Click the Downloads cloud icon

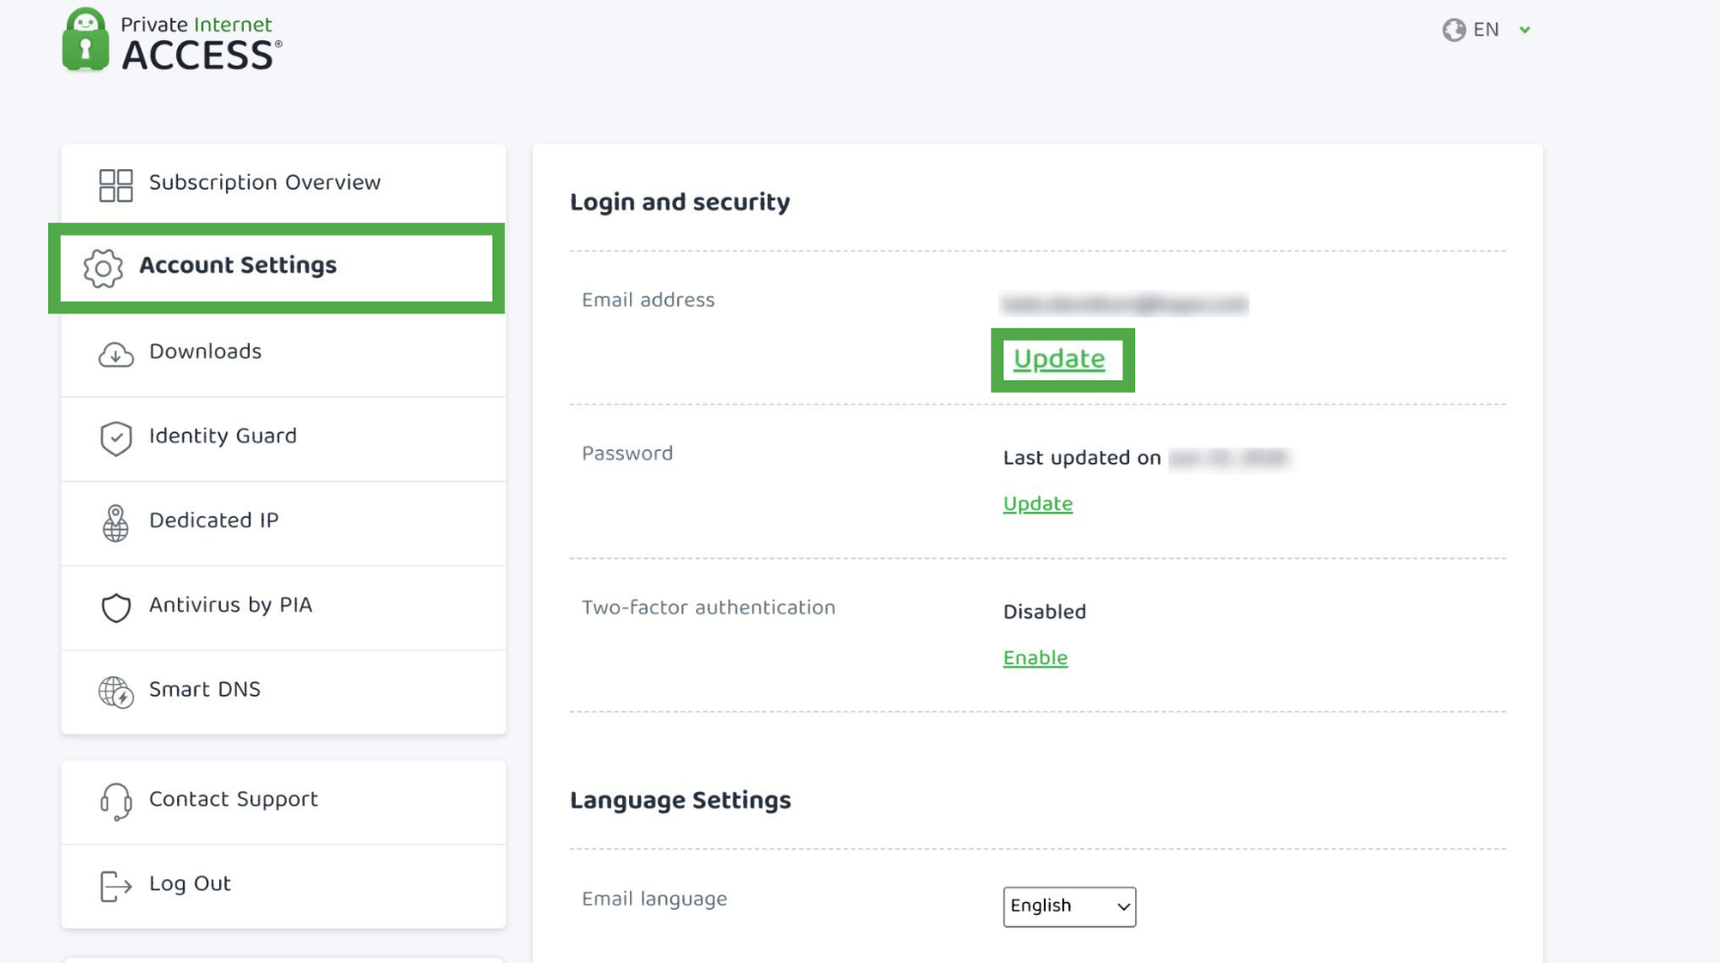pyautogui.click(x=116, y=354)
